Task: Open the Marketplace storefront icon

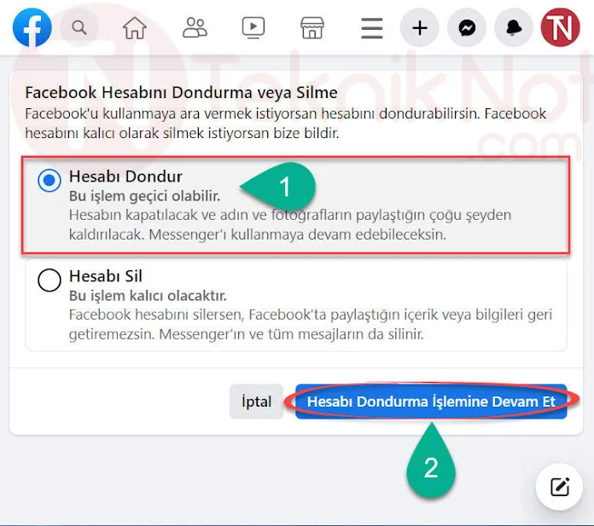Action: 312,28
